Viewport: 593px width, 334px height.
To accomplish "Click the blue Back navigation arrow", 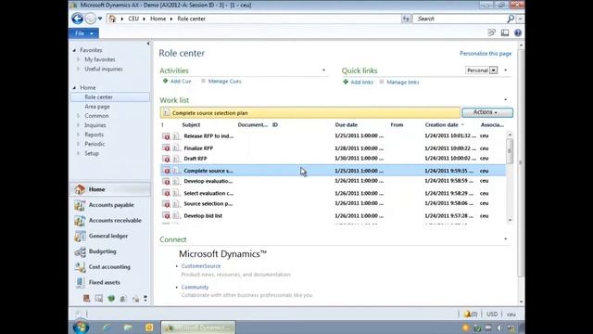I will tap(77, 19).
